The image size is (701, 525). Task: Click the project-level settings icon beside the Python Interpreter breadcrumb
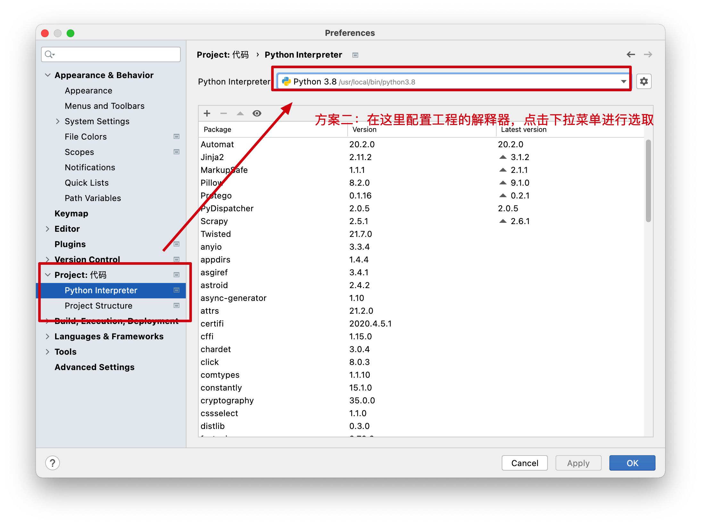(x=355, y=55)
